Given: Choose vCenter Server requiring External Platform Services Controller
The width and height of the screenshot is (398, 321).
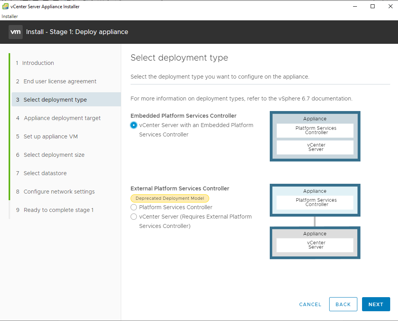Looking at the screenshot, I should (x=134, y=217).
